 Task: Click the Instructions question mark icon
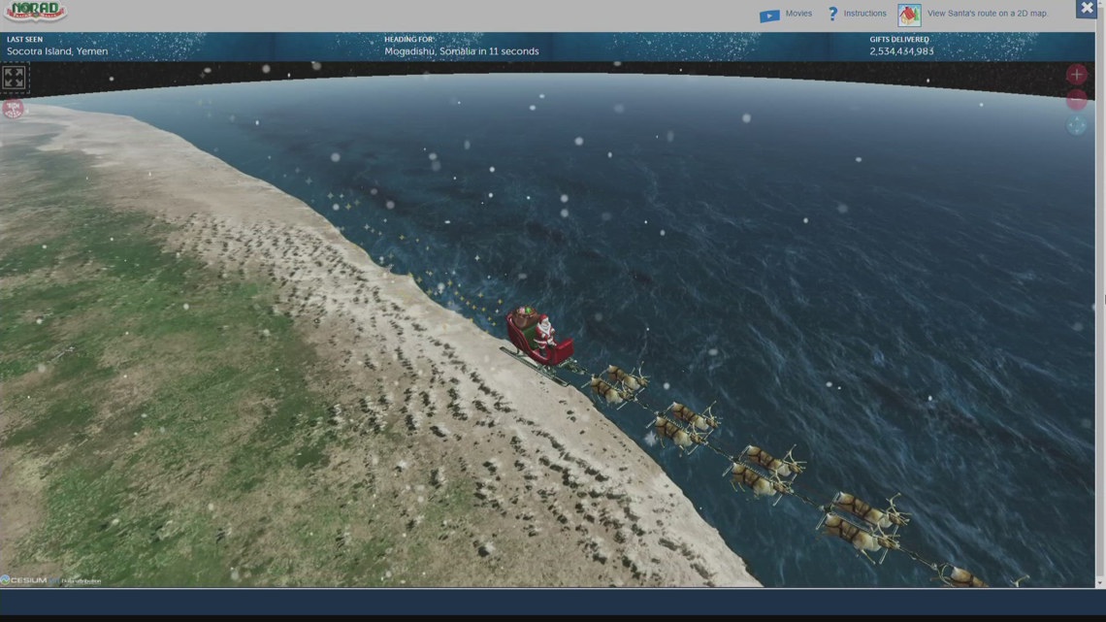click(x=831, y=13)
